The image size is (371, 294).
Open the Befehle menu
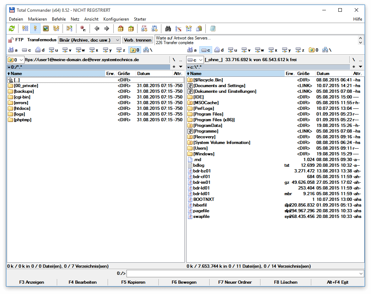[59, 19]
